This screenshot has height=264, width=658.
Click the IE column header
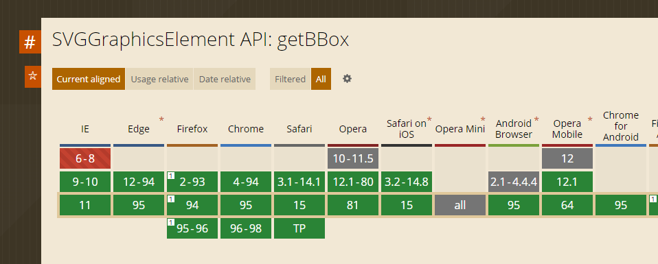tap(85, 129)
